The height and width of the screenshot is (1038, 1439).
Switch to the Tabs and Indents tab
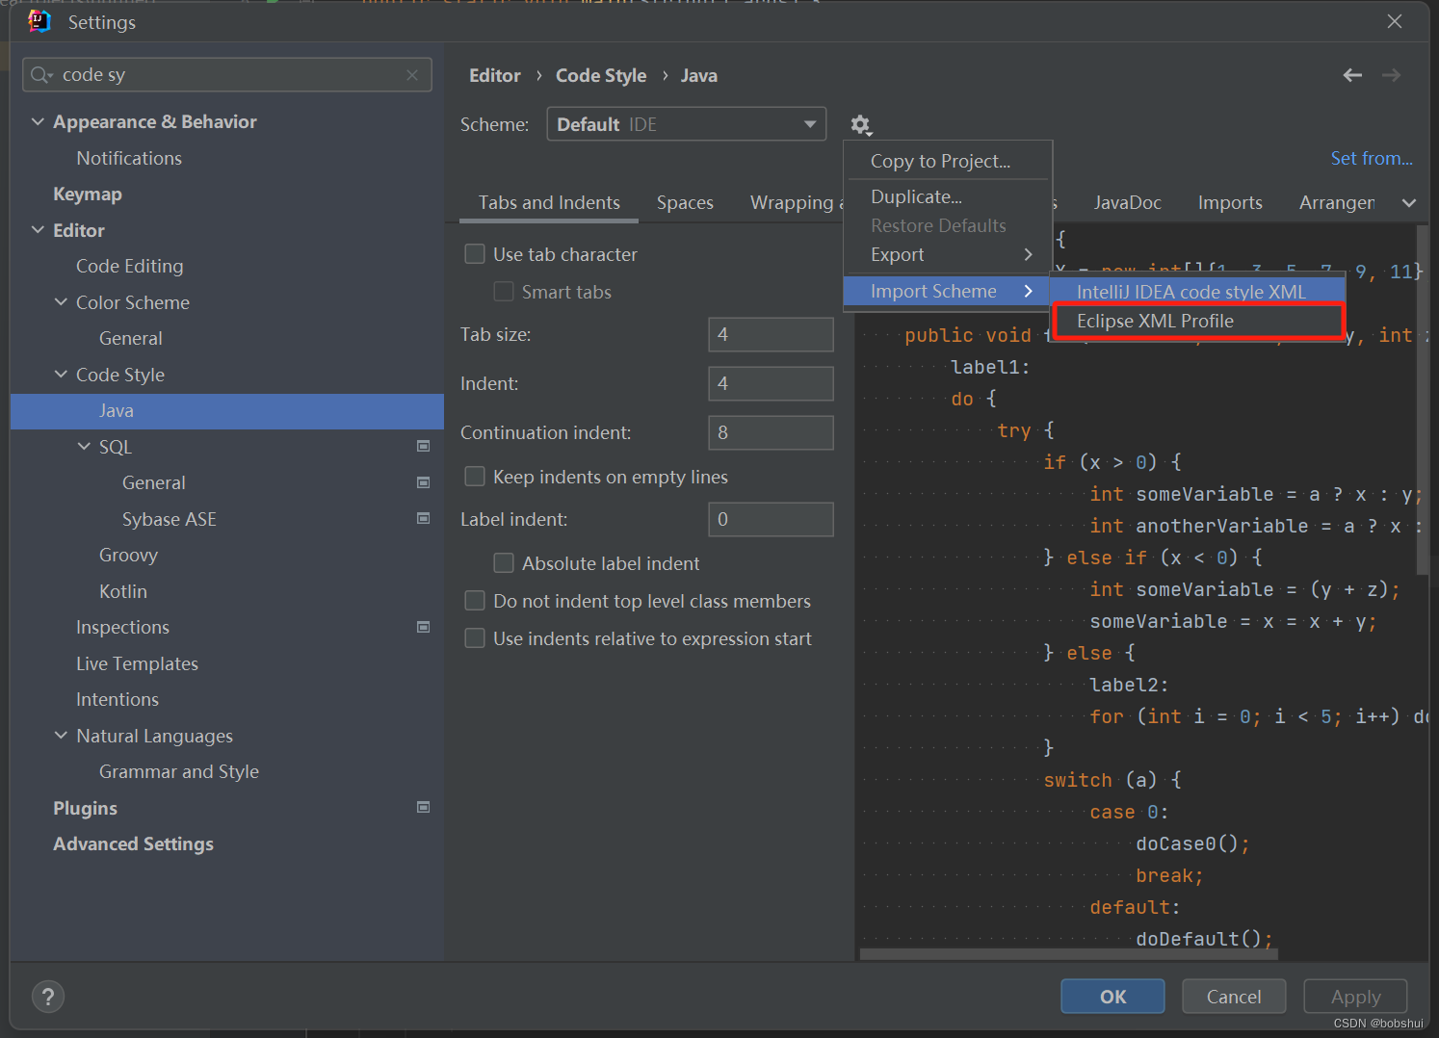(549, 202)
